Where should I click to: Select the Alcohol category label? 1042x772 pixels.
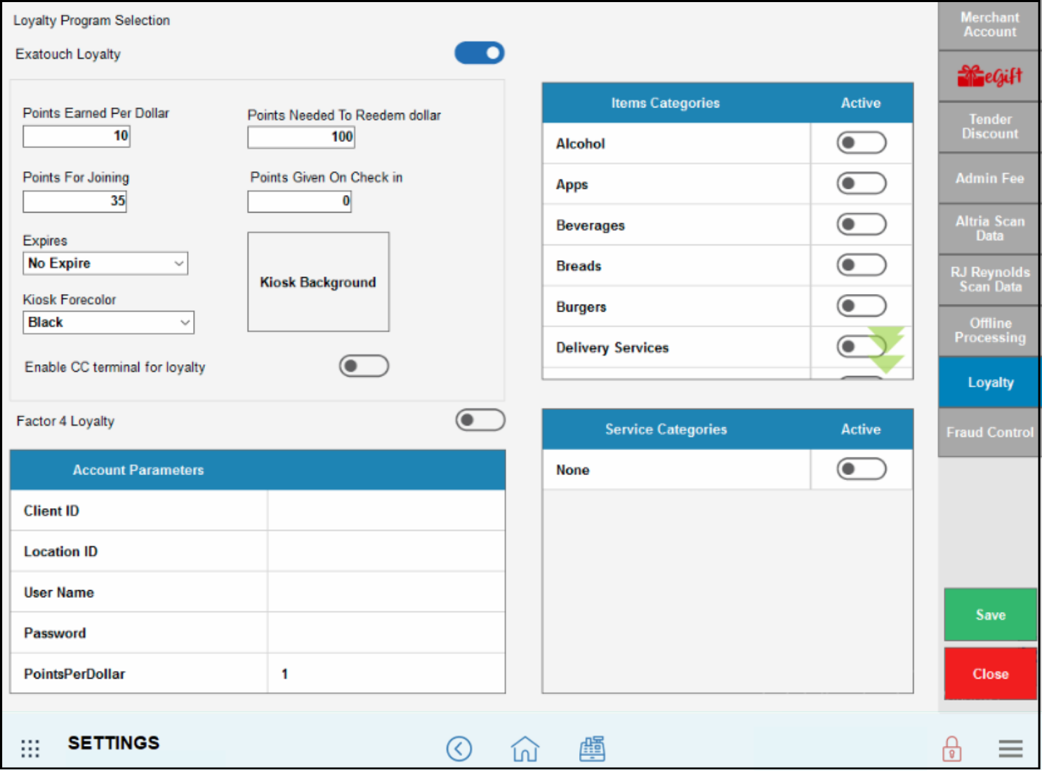point(580,143)
